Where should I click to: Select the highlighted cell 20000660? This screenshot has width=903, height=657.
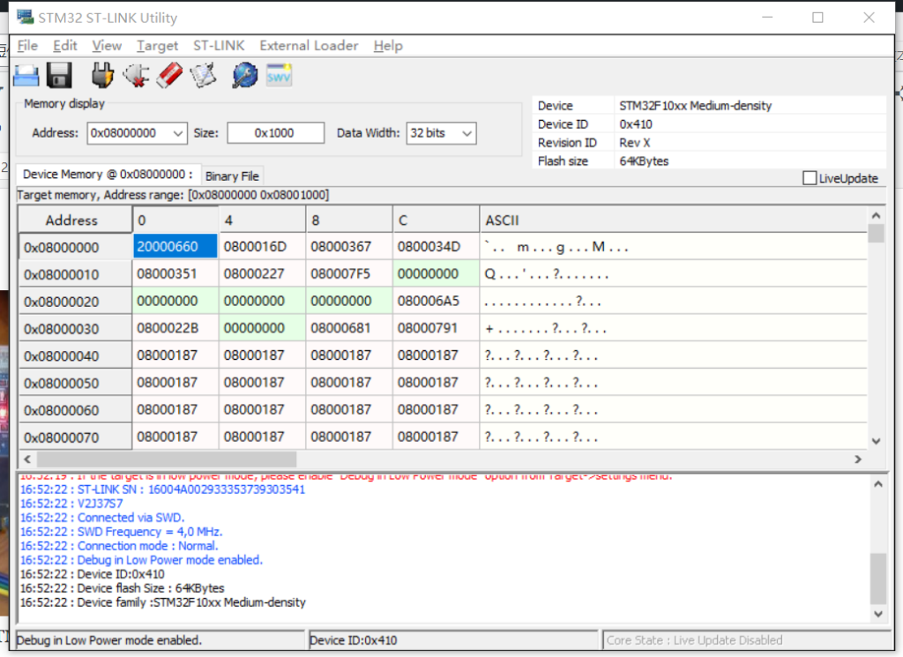coord(175,246)
